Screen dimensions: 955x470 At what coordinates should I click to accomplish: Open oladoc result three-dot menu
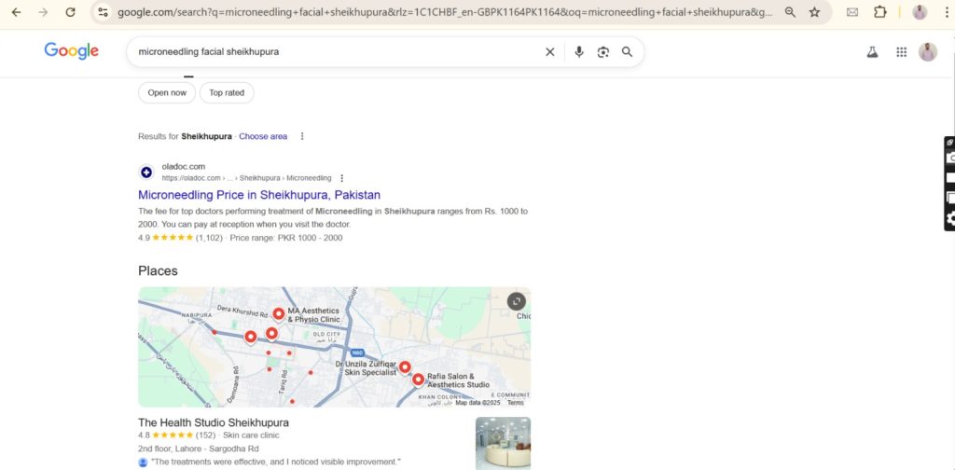click(x=342, y=178)
